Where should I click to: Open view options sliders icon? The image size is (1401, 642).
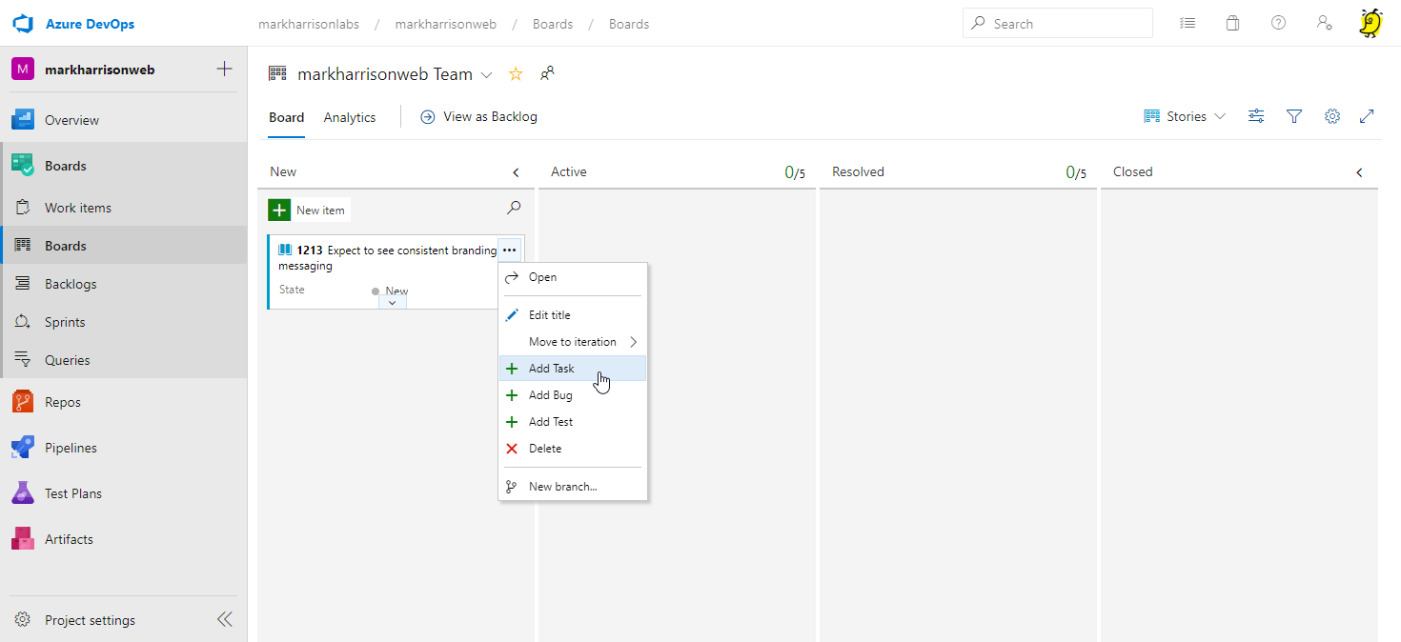(1257, 116)
